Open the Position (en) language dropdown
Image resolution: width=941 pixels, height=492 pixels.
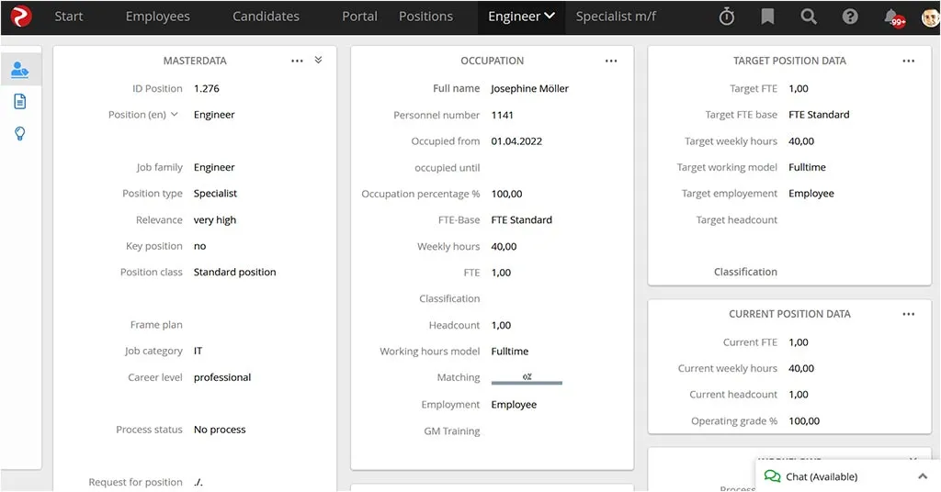click(175, 115)
